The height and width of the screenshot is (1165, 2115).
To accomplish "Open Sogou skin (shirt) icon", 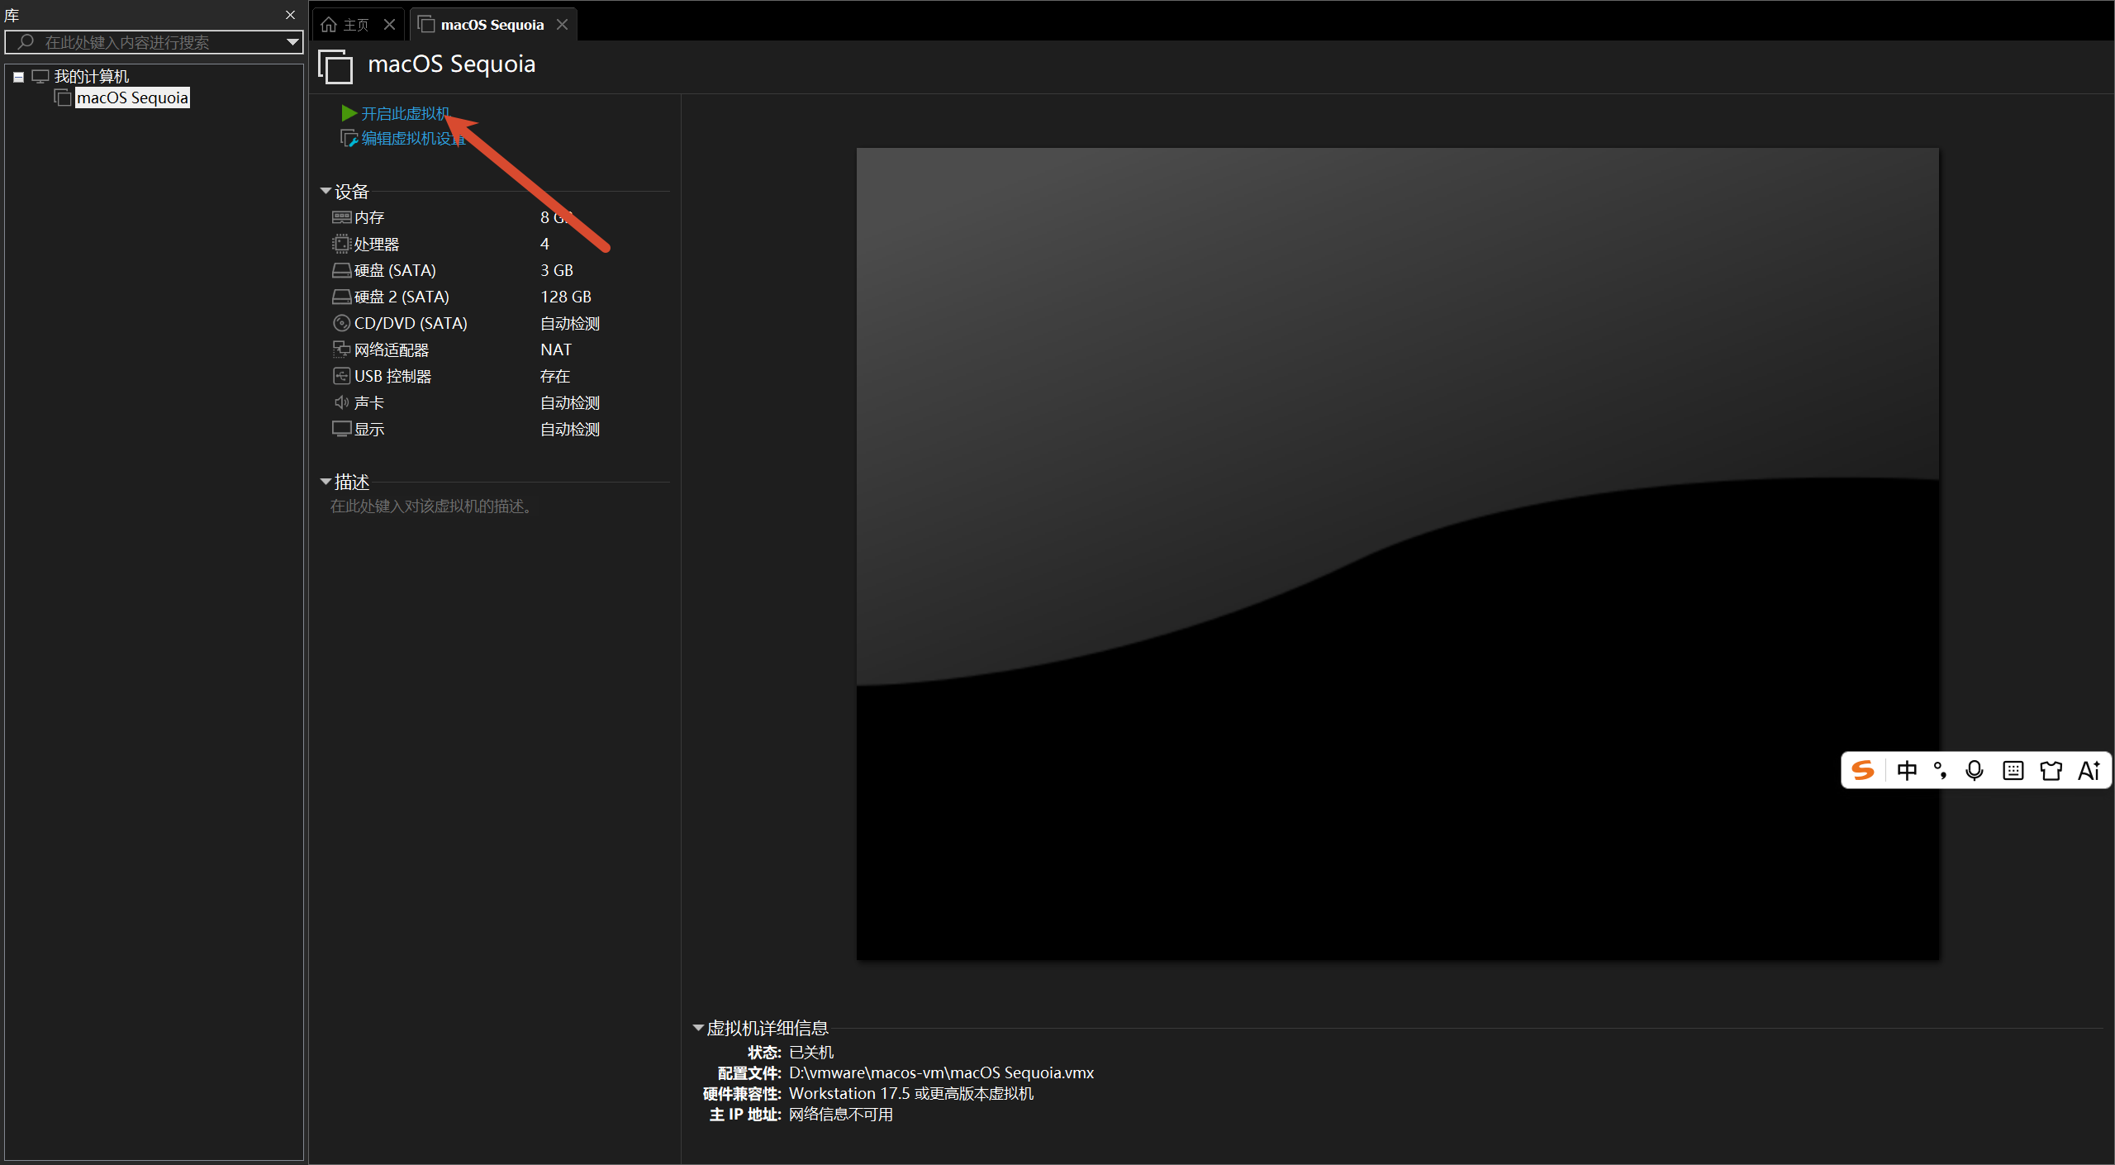I will click(x=2051, y=771).
